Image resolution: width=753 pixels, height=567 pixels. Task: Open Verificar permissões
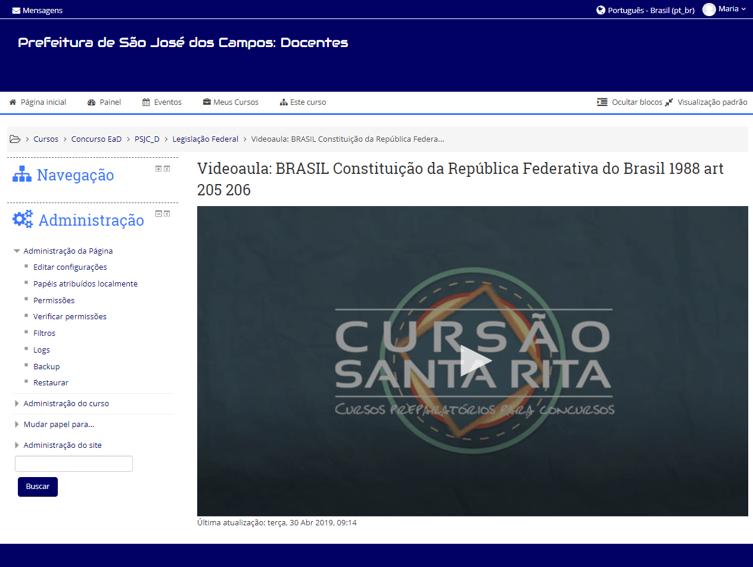tap(70, 316)
